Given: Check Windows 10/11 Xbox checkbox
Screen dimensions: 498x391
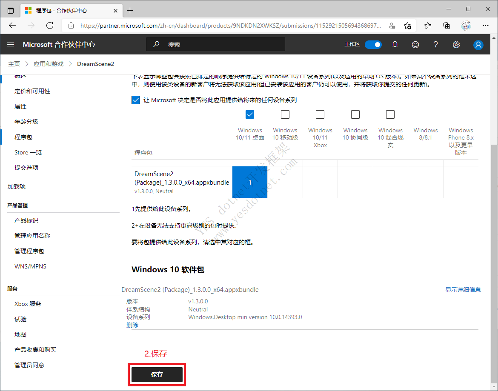Looking at the screenshot, I should [320, 114].
